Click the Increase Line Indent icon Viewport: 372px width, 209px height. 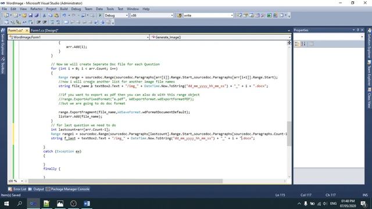click(x=44, y=22)
